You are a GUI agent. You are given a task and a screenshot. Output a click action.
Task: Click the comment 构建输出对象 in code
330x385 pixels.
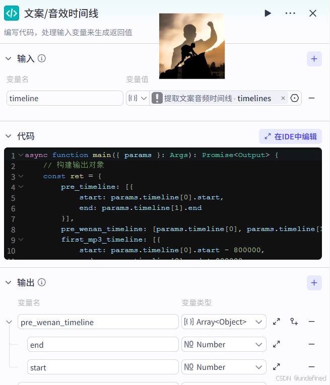(74, 165)
